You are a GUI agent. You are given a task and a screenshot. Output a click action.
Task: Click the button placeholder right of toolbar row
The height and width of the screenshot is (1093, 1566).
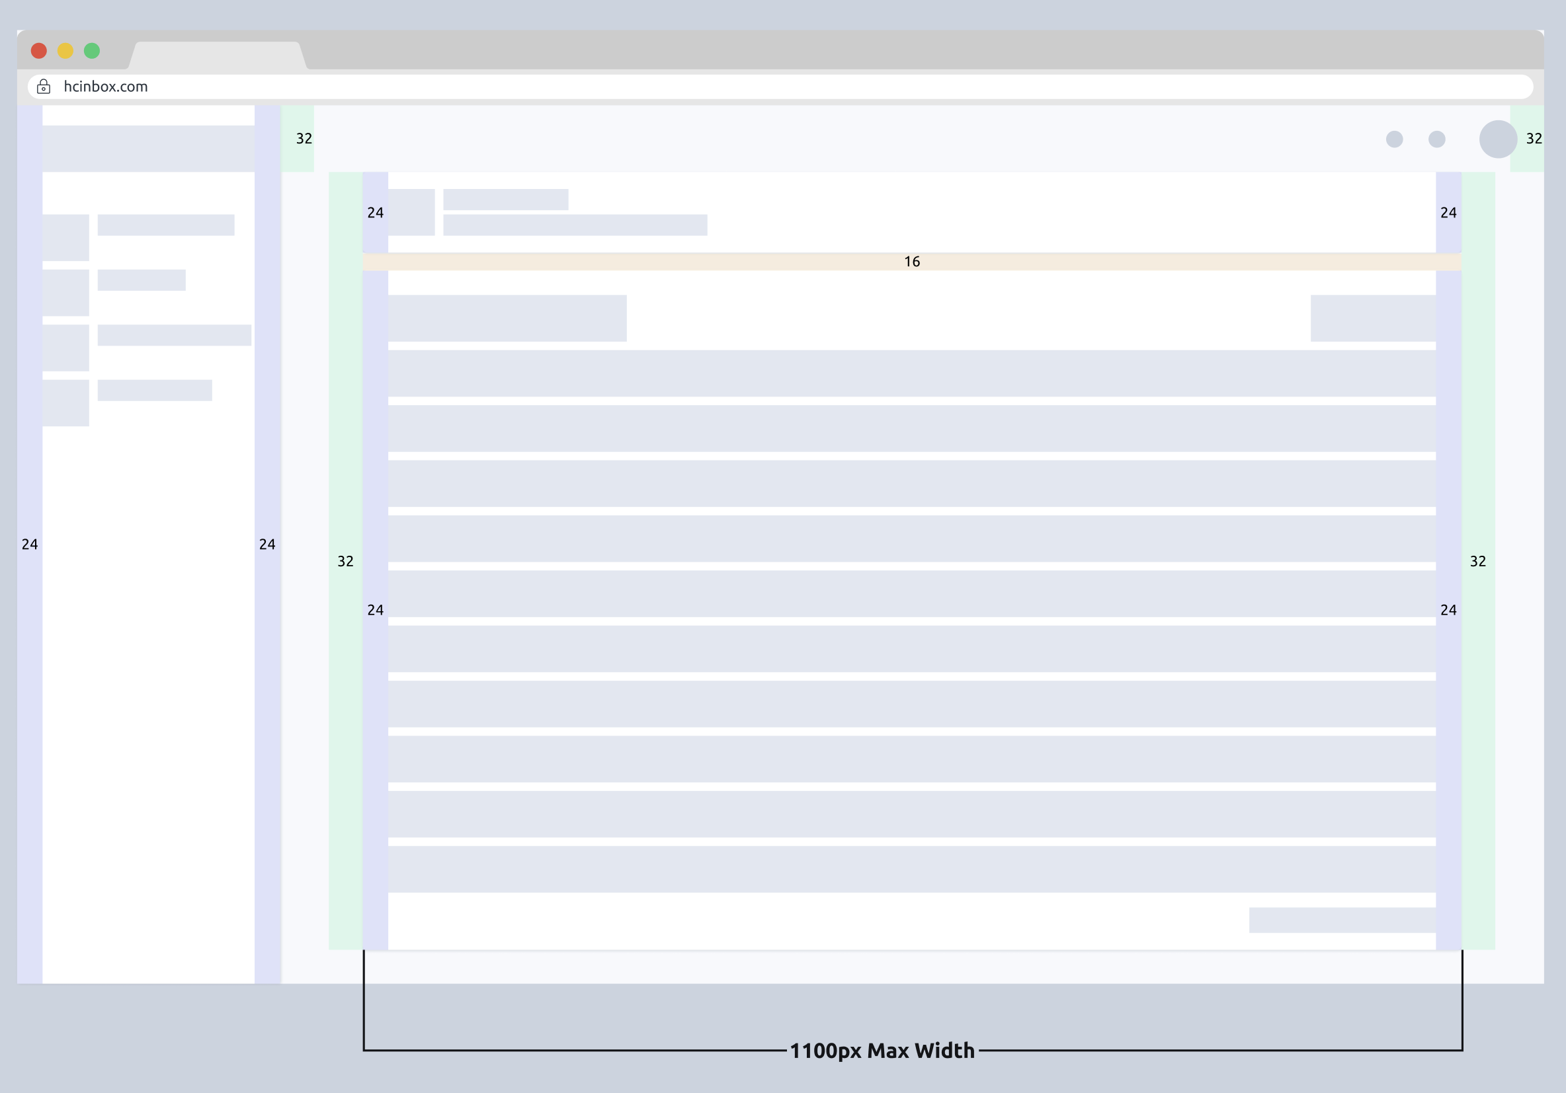pyautogui.click(x=1372, y=319)
